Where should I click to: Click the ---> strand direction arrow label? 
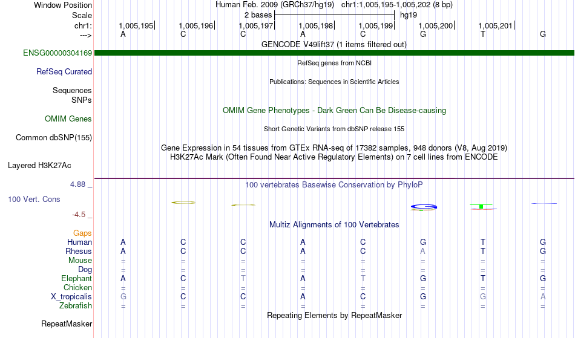point(85,35)
